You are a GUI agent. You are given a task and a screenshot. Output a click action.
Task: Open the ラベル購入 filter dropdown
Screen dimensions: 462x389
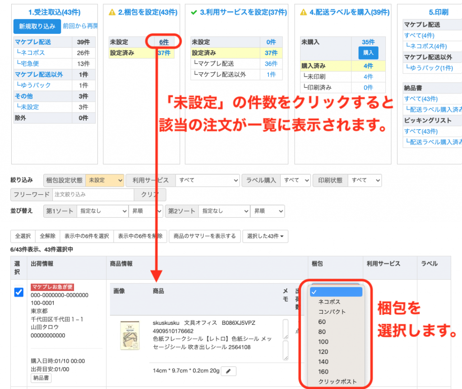(x=296, y=180)
